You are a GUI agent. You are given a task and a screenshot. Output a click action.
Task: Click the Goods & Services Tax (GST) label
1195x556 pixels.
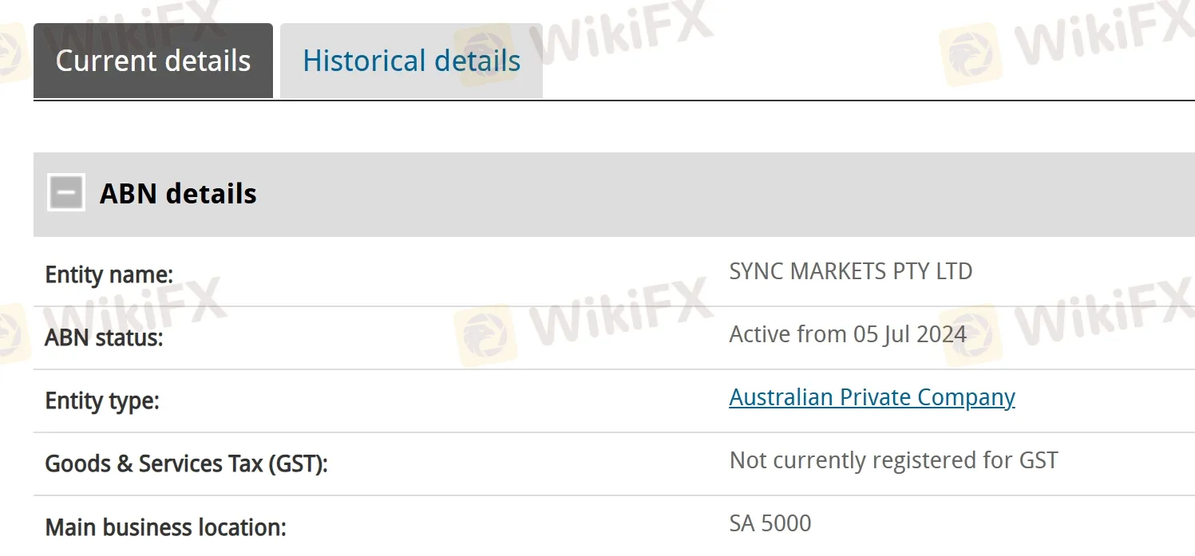[186, 464]
